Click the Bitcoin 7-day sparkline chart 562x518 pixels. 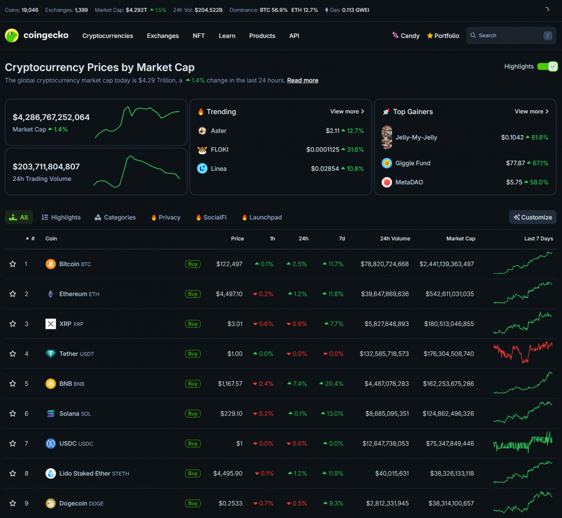pyautogui.click(x=523, y=264)
